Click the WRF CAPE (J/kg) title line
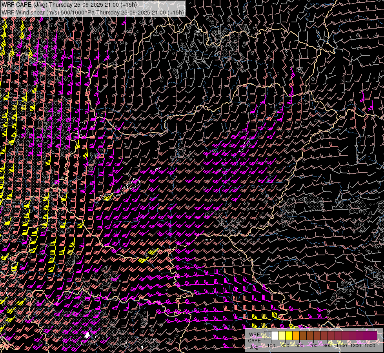The image size is (384, 353). pos(70,5)
